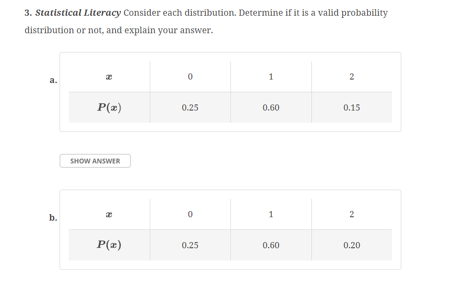Click the x header in table b
The width and height of the screenshot is (470, 281).
click(109, 214)
